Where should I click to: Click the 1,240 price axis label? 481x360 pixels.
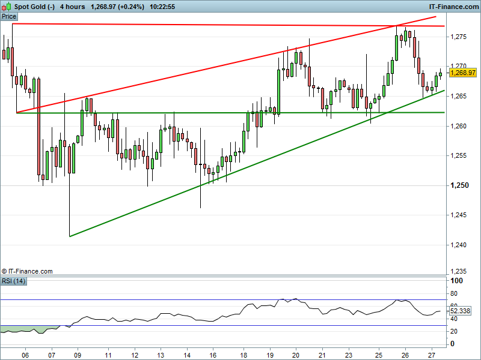click(x=458, y=245)
